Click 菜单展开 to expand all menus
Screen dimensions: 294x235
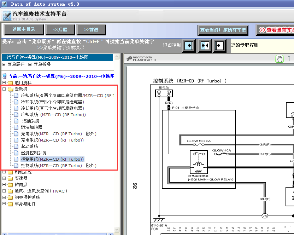click(x=16, y=64)
